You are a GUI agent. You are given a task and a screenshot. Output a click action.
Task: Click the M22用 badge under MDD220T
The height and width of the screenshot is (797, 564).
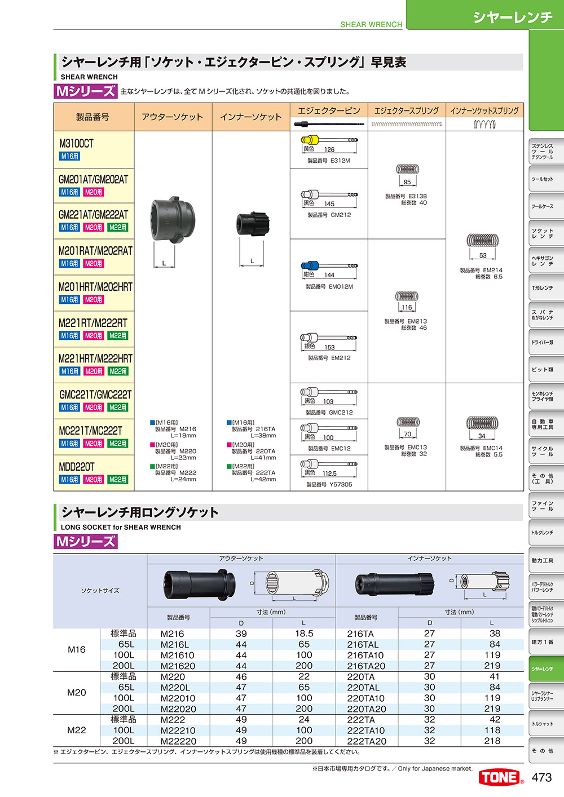[x=118, y=480]
